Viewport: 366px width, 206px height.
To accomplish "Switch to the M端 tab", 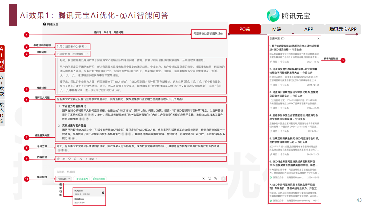I will [277, 29].
